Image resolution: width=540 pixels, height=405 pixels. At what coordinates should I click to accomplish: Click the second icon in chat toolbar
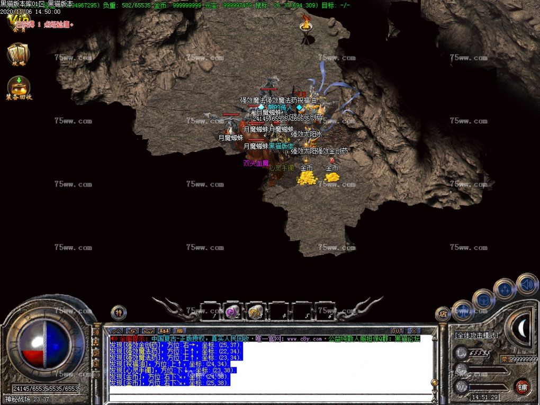(132, 330)
